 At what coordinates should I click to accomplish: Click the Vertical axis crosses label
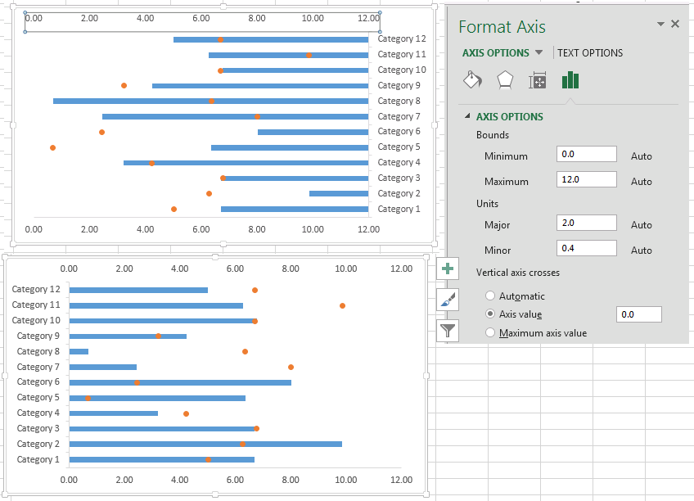518,273
